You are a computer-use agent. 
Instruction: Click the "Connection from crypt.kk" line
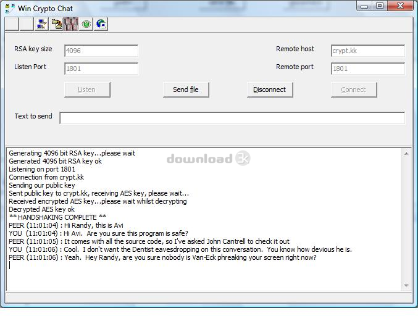click(46, 177)
